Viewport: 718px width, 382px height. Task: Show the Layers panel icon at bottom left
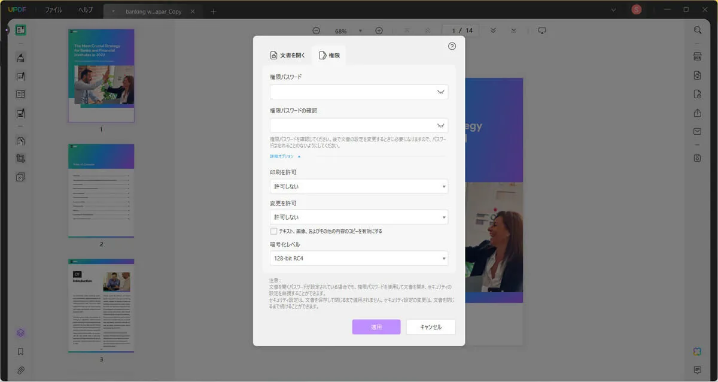20,333
